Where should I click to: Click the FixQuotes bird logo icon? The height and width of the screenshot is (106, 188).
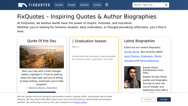(23, 5)
